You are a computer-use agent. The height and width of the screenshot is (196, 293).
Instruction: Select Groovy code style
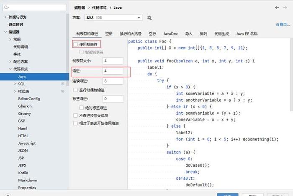tap(24, 113)
